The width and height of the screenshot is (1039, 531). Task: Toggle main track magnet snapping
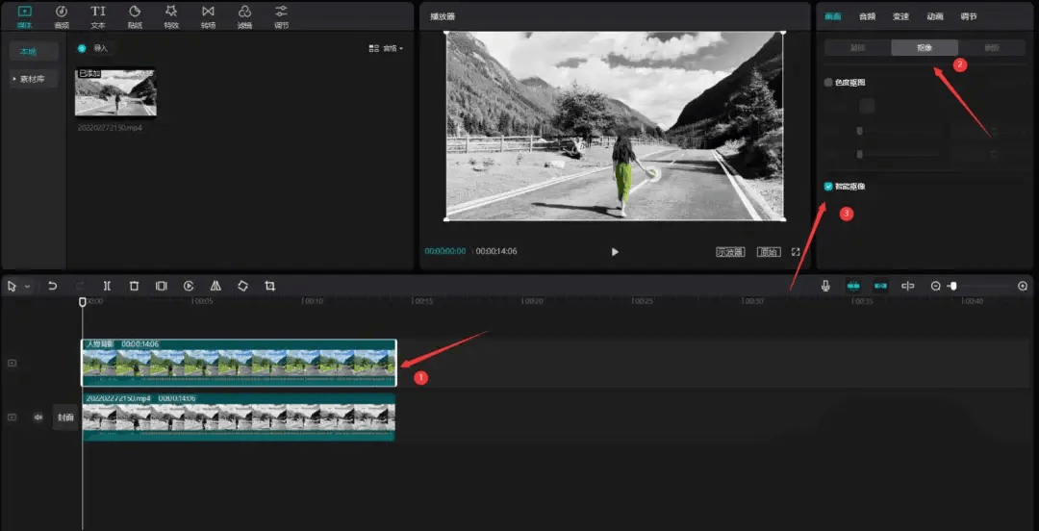[x=853, y=286]
